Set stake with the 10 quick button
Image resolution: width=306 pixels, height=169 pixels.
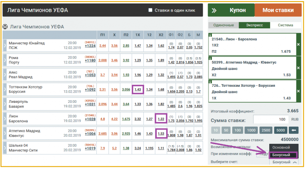215,130
